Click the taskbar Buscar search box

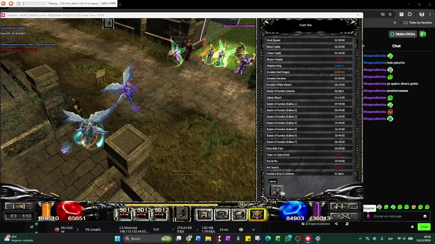tap(147, 239)
